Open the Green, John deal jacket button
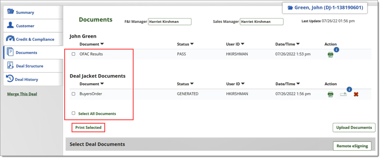The width and height of the screenshot is (381, 159). pos(325,8)
